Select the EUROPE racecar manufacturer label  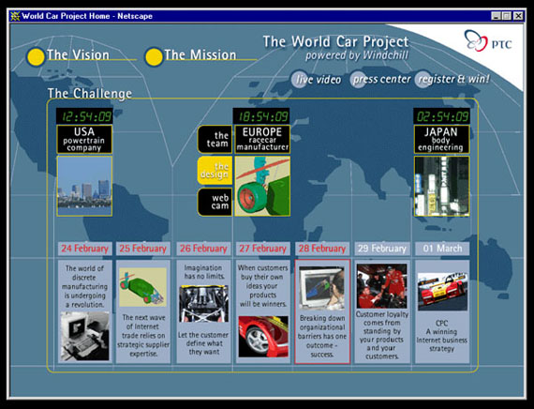[262, 140]
